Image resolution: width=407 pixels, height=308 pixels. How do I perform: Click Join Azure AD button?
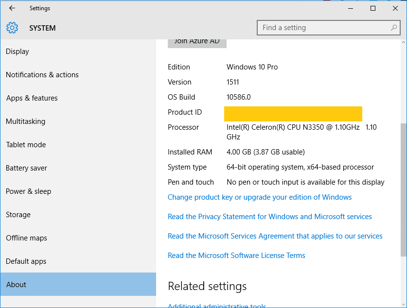197,43
